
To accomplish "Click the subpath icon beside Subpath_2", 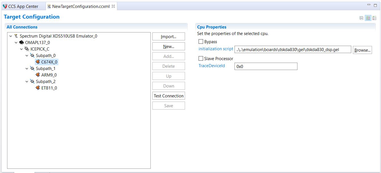I will (32, 82).
